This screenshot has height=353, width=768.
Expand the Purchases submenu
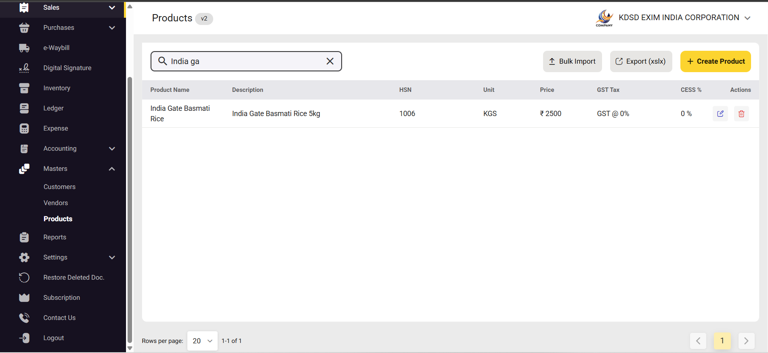pyautogui.click(x=112, y=28)
